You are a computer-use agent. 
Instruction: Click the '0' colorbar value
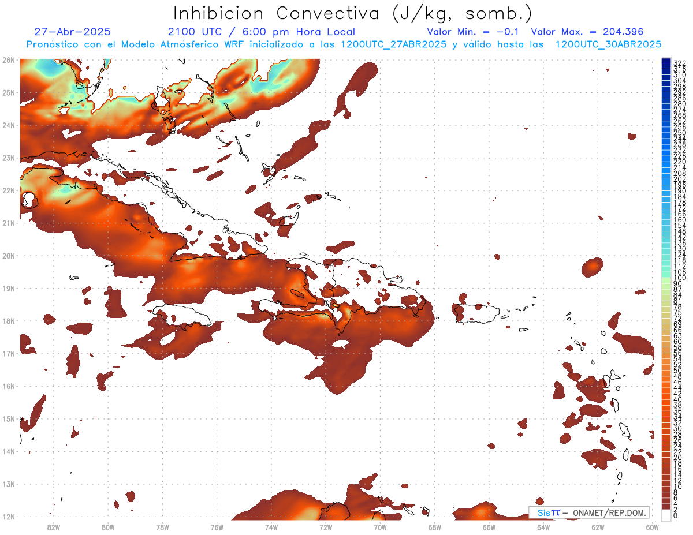[676, 515]
